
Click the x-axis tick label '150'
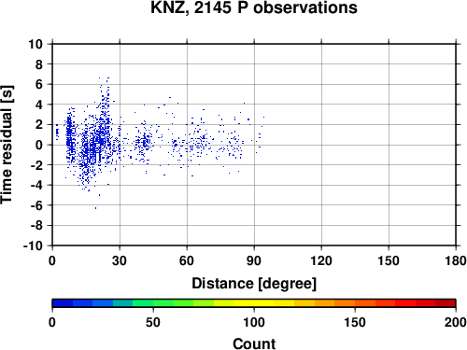389,260
